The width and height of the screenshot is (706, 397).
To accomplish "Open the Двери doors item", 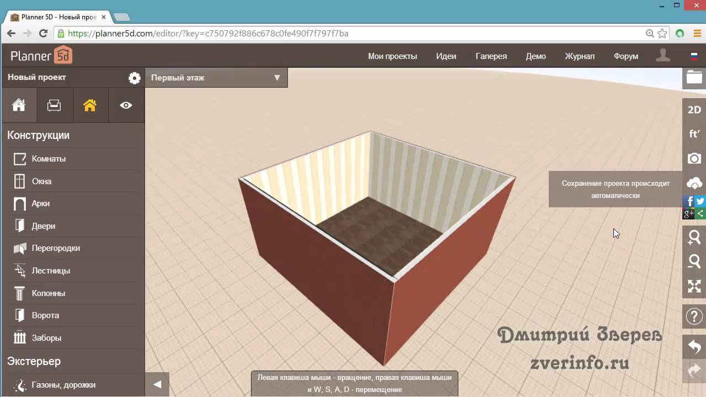I will click(x=72, y=226).
